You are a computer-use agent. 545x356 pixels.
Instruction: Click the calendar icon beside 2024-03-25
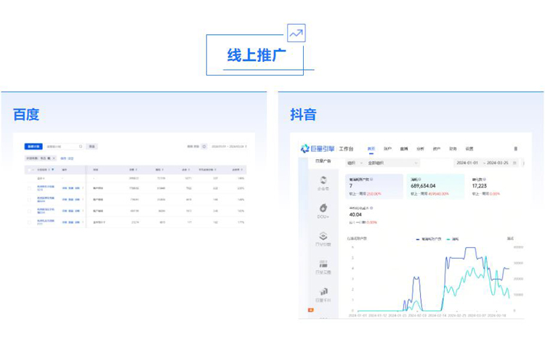pyautogui.click(x=514, y=163)
